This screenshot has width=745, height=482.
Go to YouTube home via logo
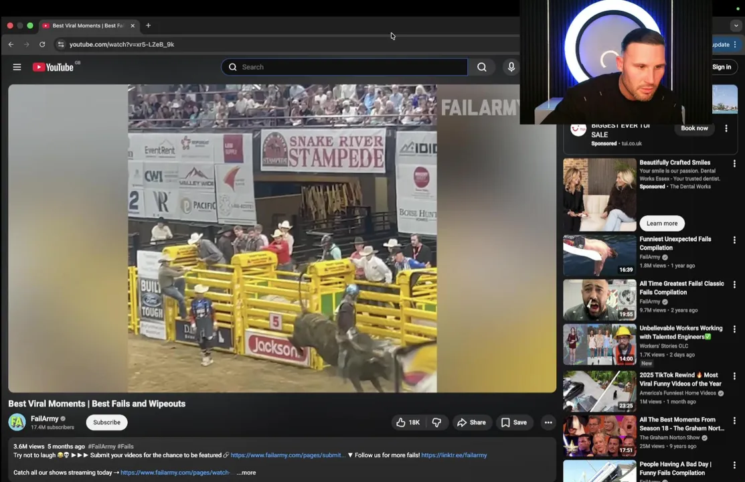54,67
